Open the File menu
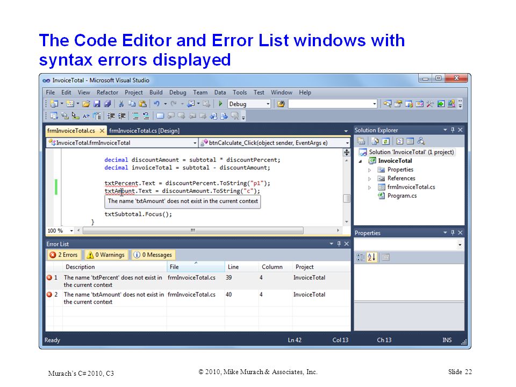The image size is (516, 387). 51,92
